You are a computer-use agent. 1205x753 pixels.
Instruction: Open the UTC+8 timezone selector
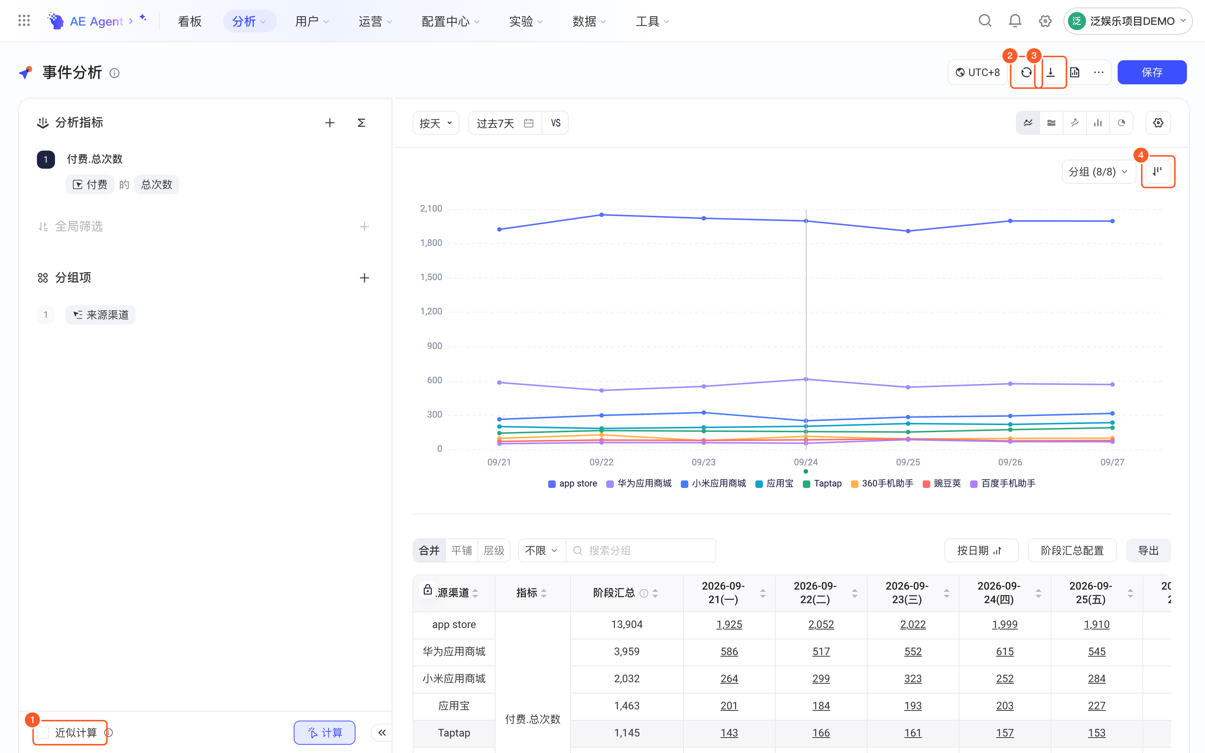(978, 72)
